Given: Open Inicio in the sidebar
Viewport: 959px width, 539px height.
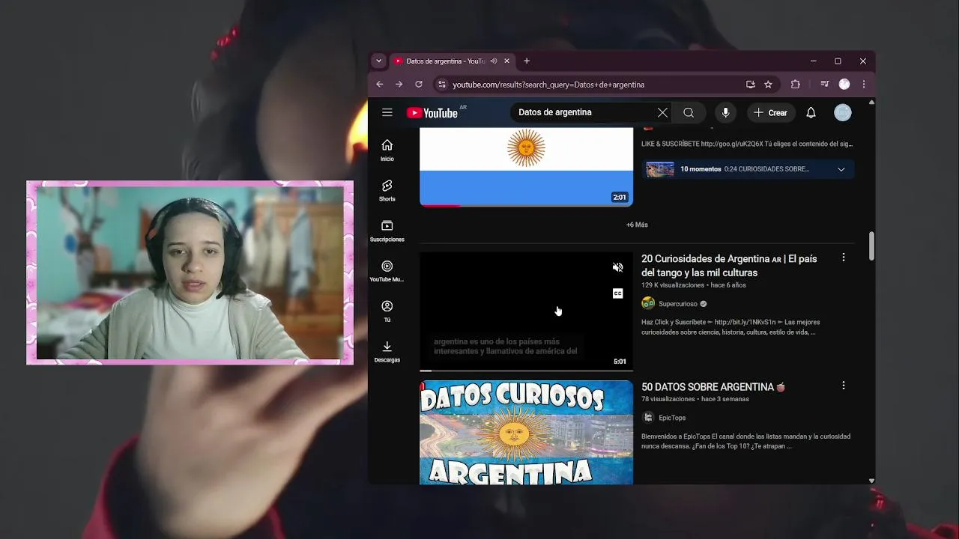Looking at the screenshot, I should point(387,150).
